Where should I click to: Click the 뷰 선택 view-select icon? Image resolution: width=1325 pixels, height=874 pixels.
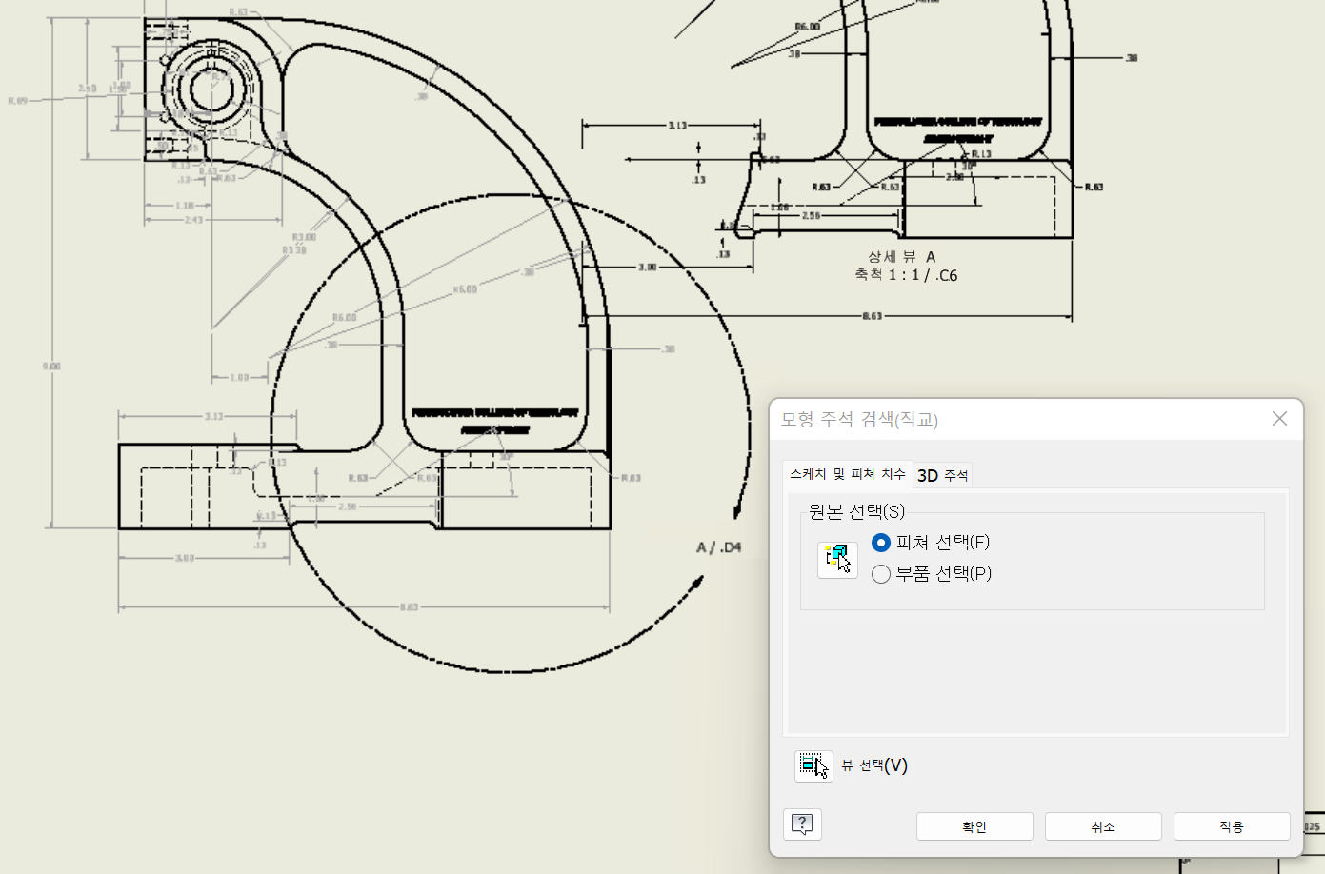point(813,765)
